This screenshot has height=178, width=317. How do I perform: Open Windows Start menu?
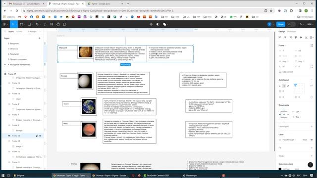click(x=3, y=176)
